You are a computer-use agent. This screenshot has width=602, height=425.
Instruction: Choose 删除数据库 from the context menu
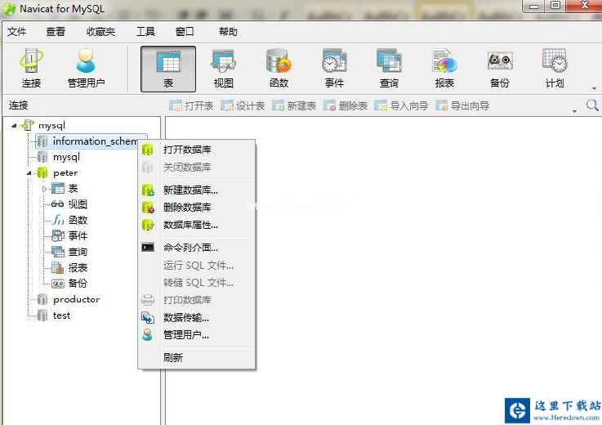tap(197, 208)
